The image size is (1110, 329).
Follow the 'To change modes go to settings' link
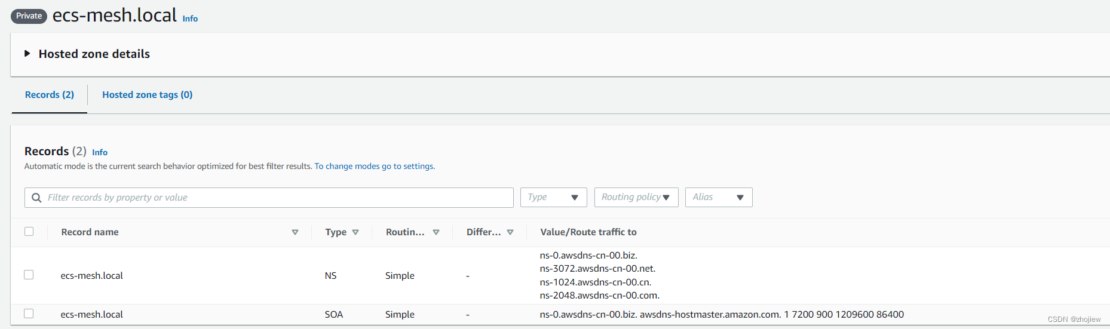click(x=375, y=166)
